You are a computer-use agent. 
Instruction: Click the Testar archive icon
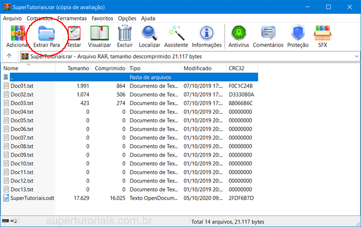74,34
